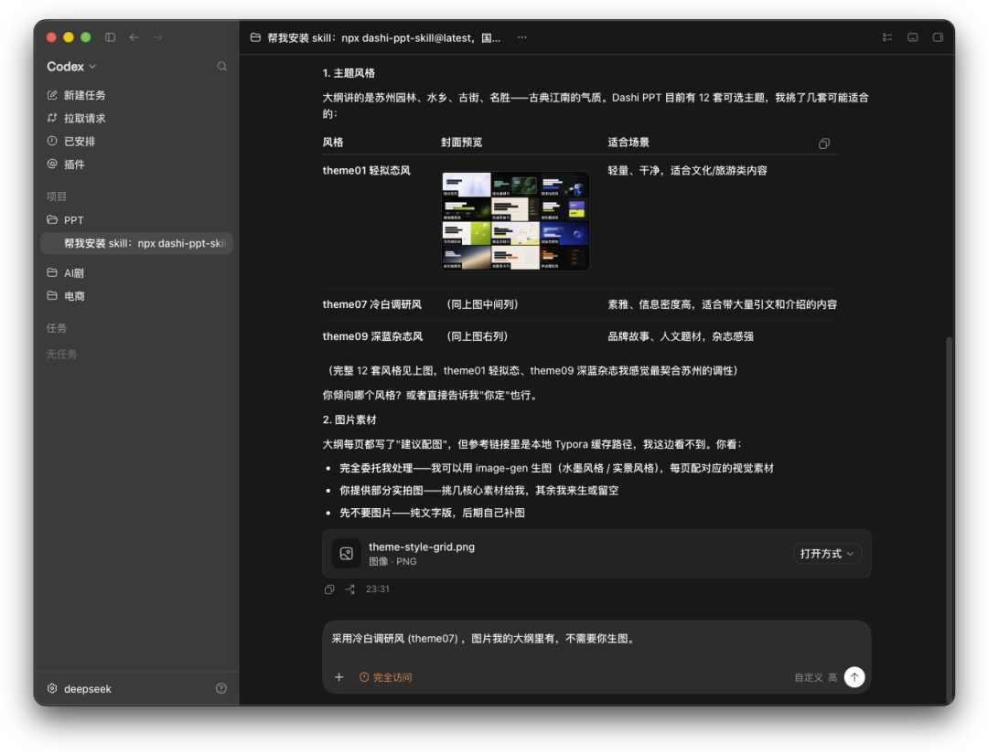This screenshot has width=988, height=753.
Task: Click the 23:31 timestamp
Action: click(378, 589)
